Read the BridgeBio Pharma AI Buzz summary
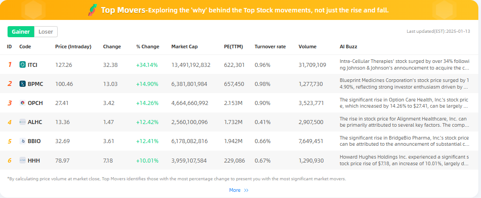481x198 pixels. click(404, 141)
